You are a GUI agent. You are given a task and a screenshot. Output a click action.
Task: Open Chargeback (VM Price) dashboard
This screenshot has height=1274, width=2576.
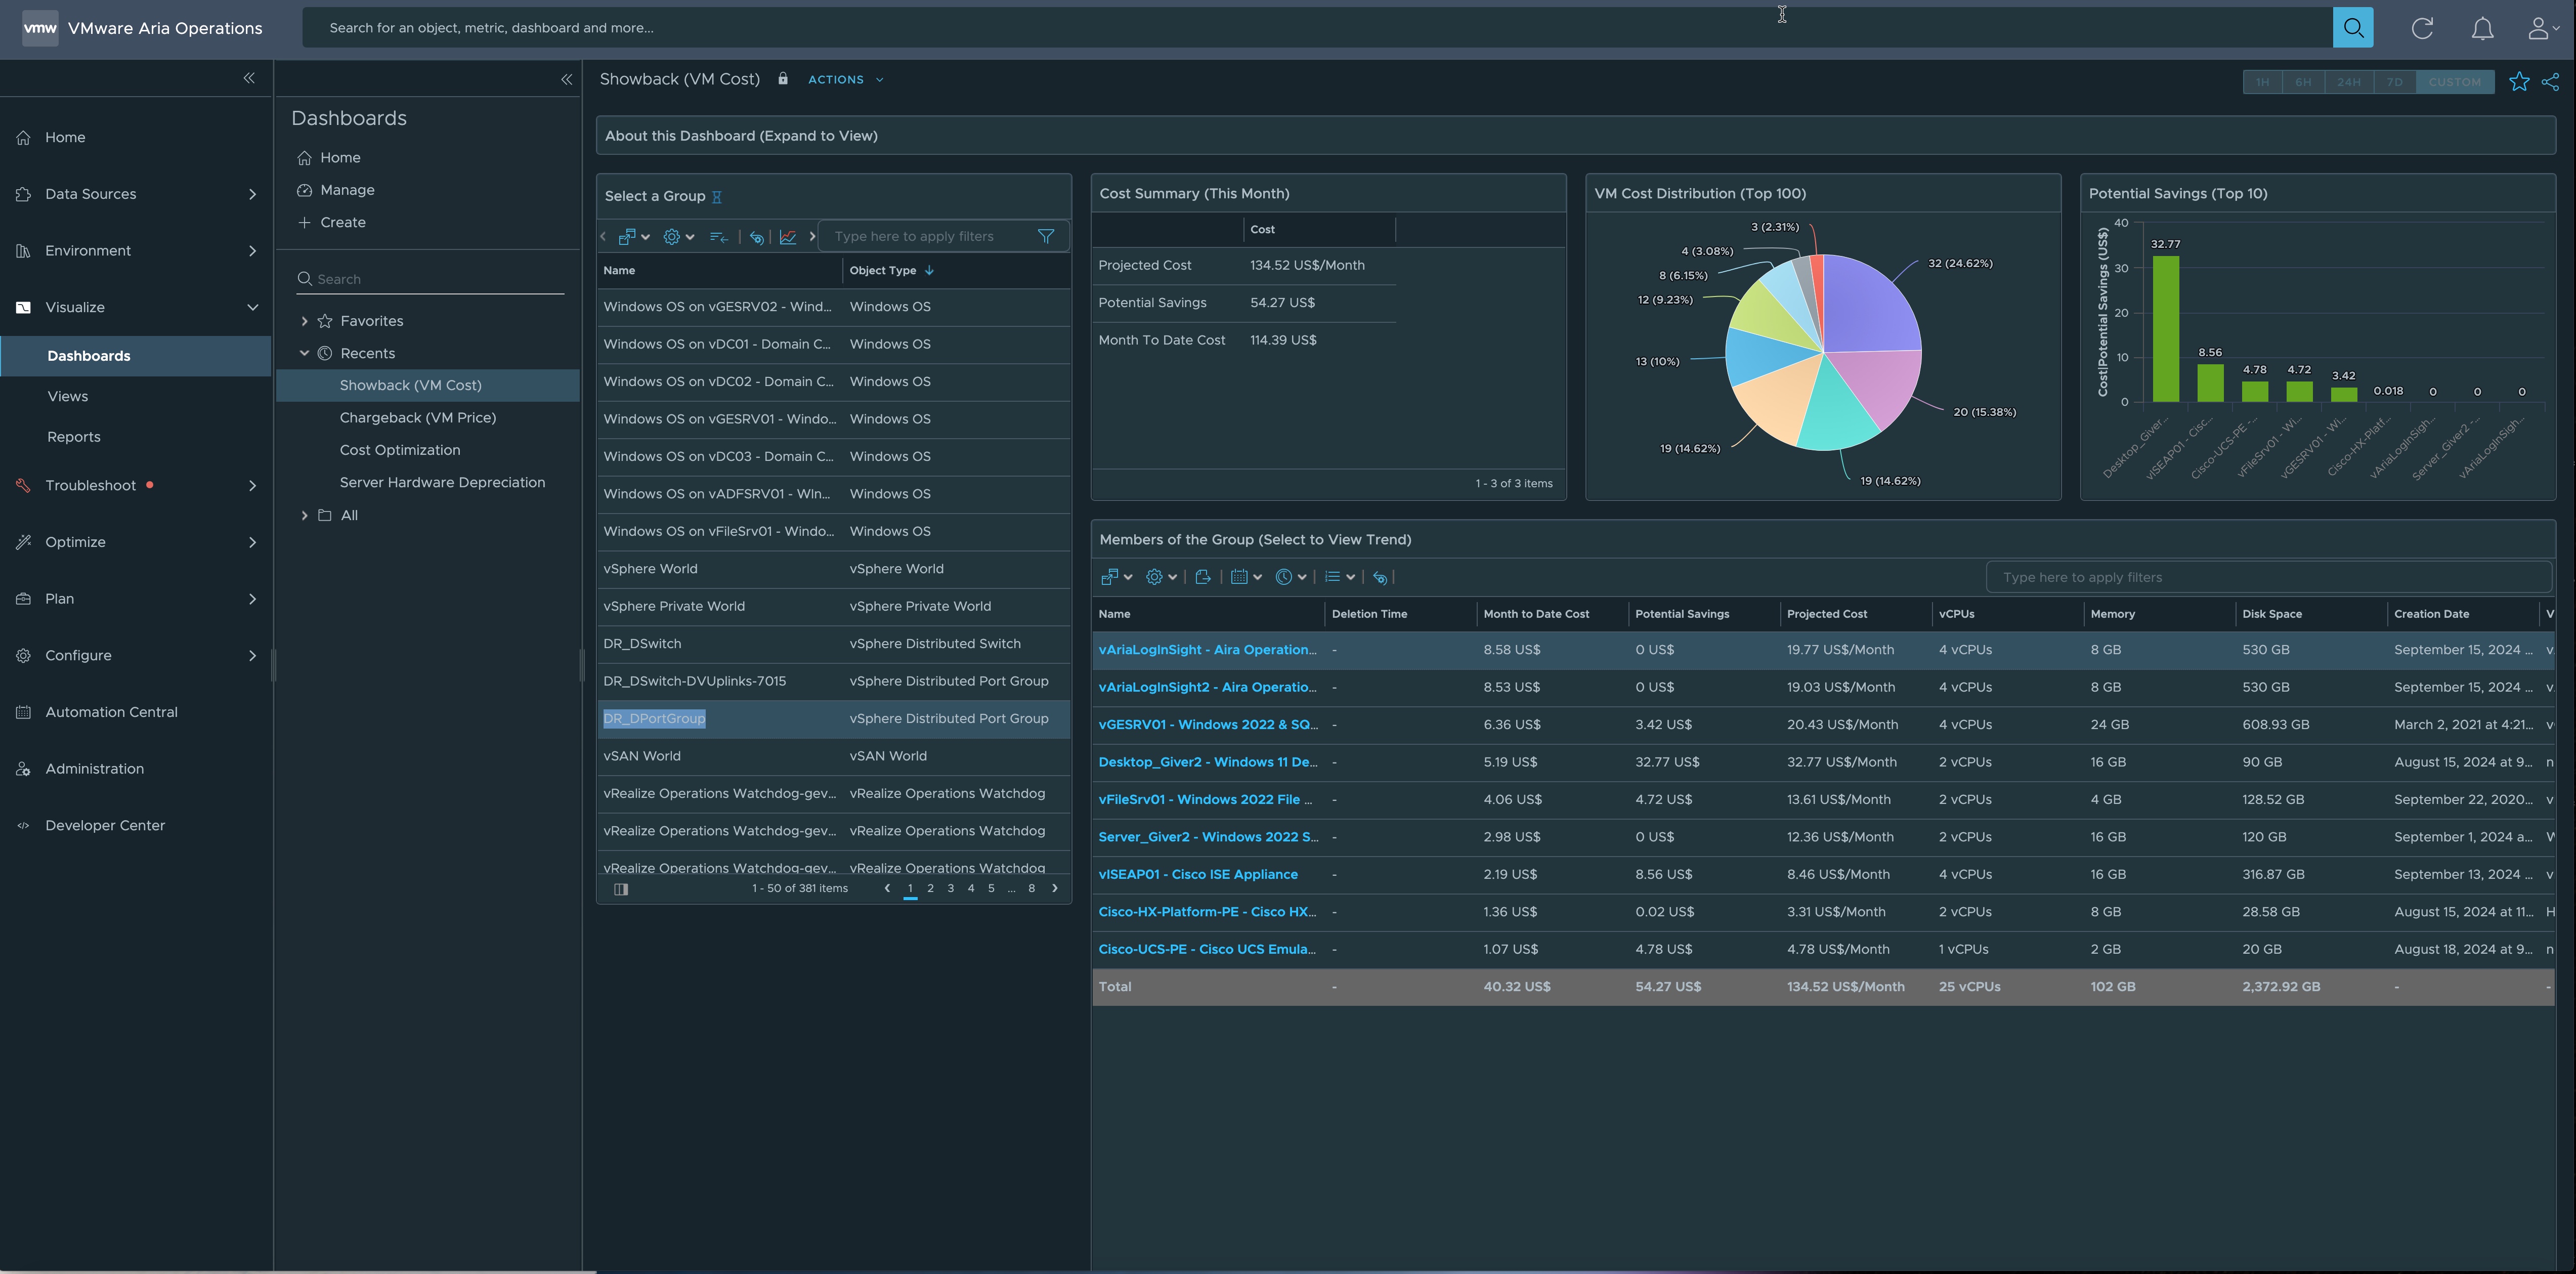click(418, 418)
